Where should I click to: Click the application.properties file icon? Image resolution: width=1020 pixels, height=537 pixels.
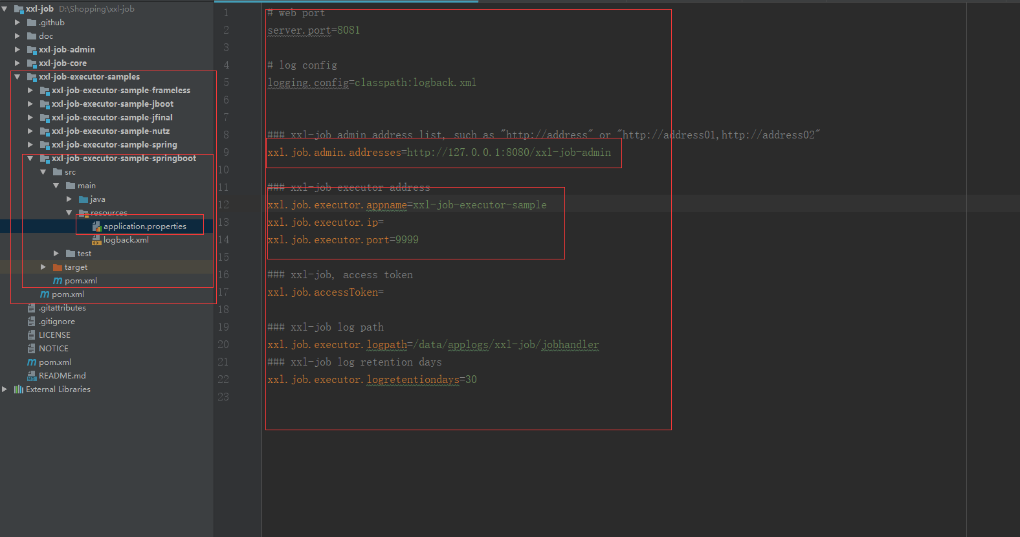(x=96, y=226)
